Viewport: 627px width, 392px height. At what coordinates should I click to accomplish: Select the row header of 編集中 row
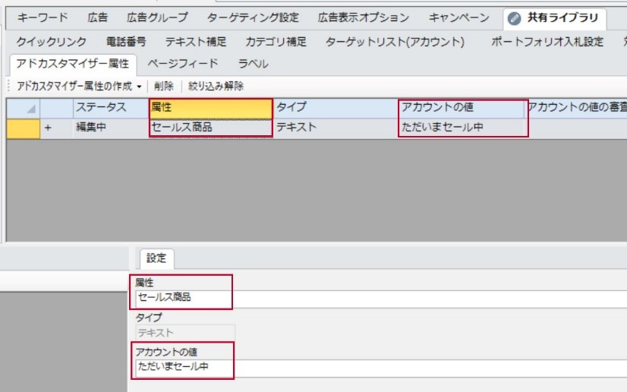click(24, 128)
